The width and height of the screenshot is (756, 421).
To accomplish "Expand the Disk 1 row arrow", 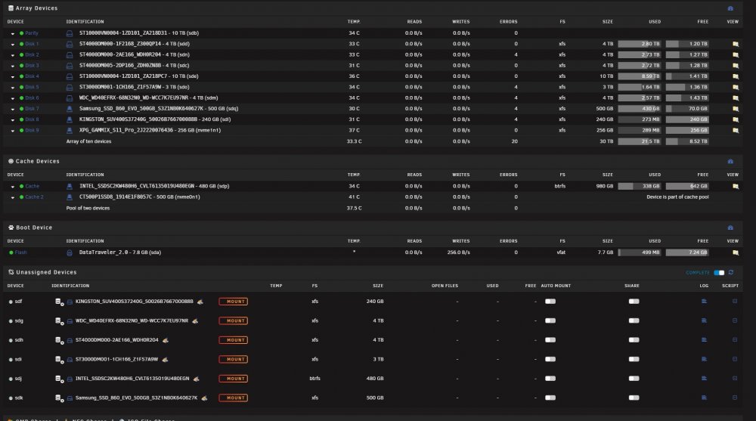I will [13, 45].
